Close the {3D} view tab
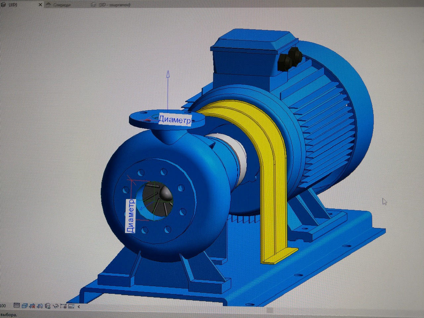This screenshot has width=424, height=318. 40,5
